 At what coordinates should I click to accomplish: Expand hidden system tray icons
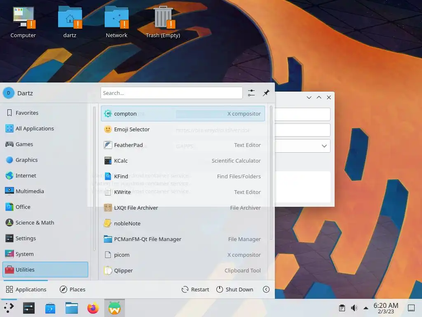(366, 308)
